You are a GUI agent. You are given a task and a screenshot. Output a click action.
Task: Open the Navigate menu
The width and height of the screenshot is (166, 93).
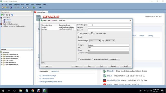[x=17, y=4]
